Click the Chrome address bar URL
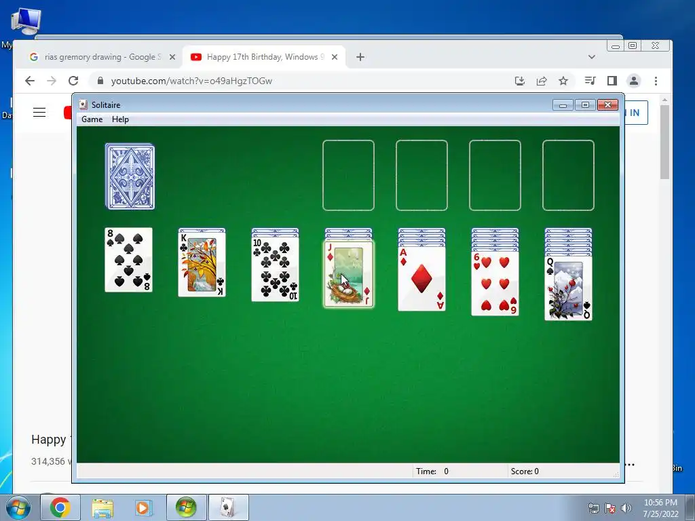The width and height of the screenshot is (695, 521). coord(191,81)
